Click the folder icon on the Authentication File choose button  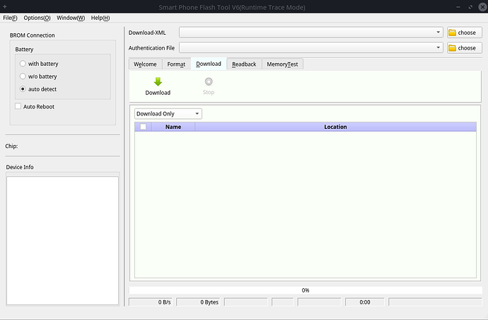pos(452,48)
